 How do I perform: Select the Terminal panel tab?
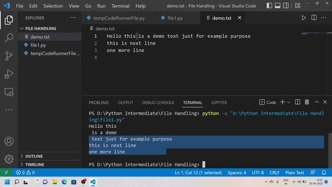click(x=192, y=103)
